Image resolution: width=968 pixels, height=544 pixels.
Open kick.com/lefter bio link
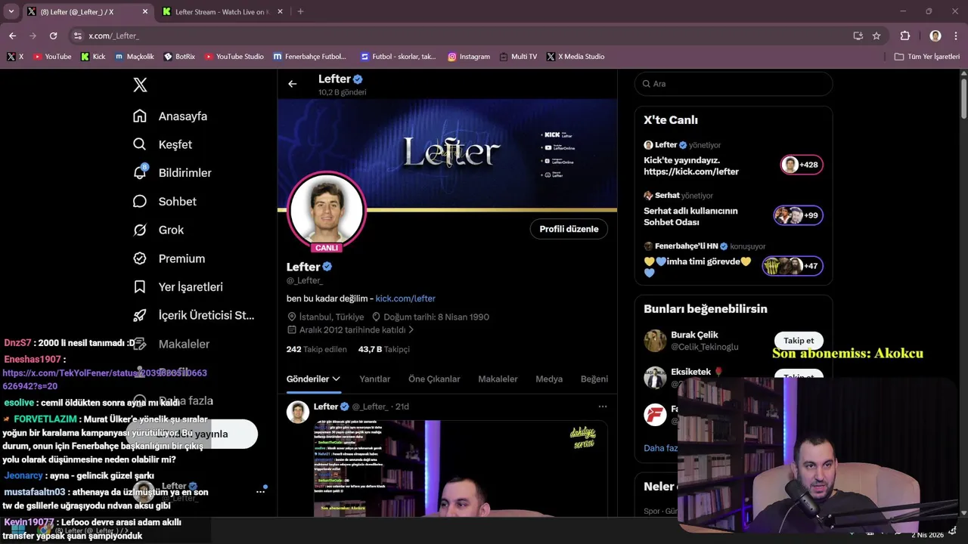tap(405, 298)
